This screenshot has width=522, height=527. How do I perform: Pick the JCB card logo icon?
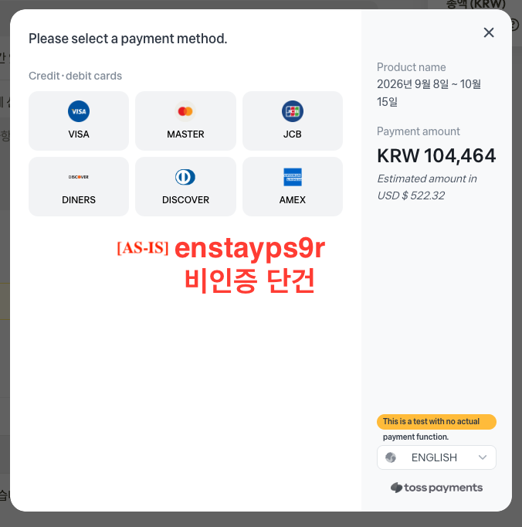point(292,111)
